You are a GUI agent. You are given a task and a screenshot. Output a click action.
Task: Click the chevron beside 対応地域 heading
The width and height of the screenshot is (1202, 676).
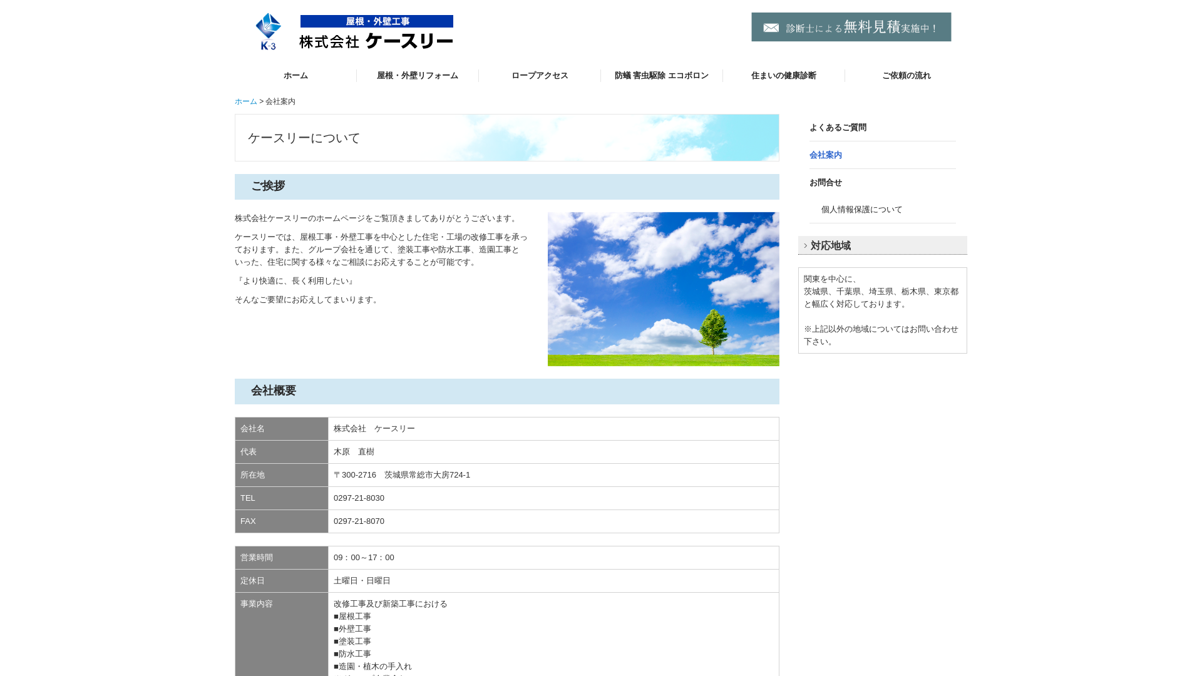tap(805, 246)
